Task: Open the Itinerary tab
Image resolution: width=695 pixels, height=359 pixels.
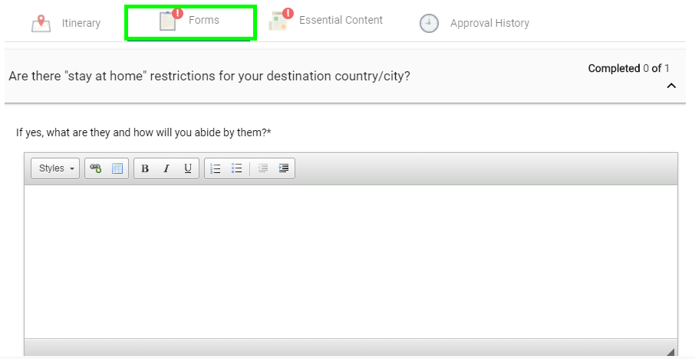Action: (x=81, y=23)
